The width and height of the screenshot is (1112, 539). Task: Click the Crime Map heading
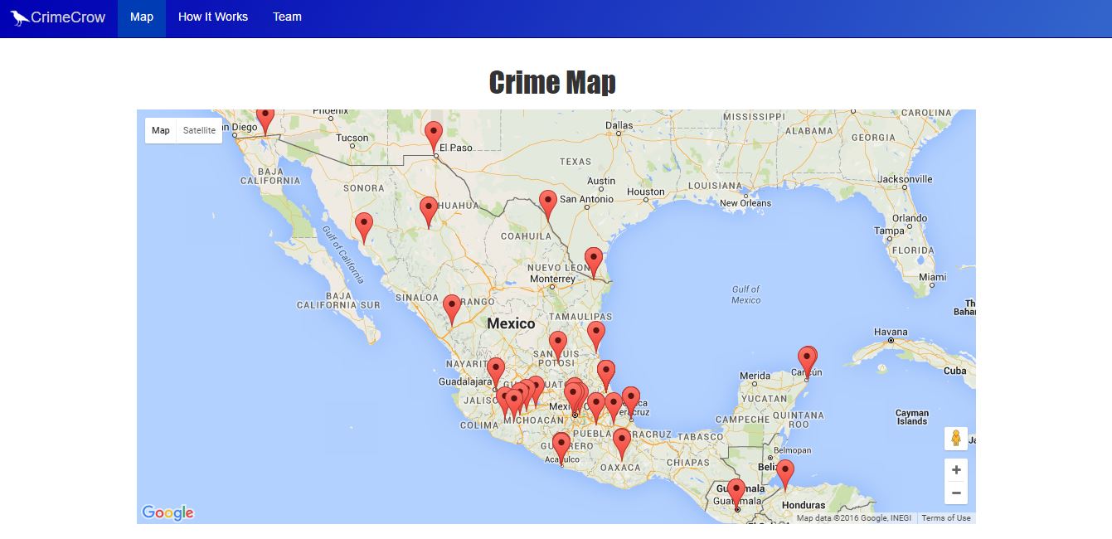552,83
